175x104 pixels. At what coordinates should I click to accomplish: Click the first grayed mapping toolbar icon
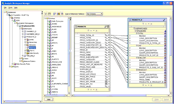[x=45, y=14]
